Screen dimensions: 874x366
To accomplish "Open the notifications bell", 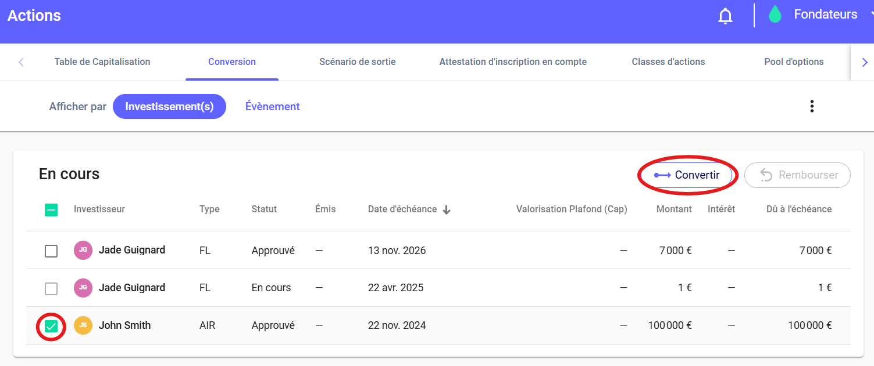I will pyautogui.click(x=725, y=16).
